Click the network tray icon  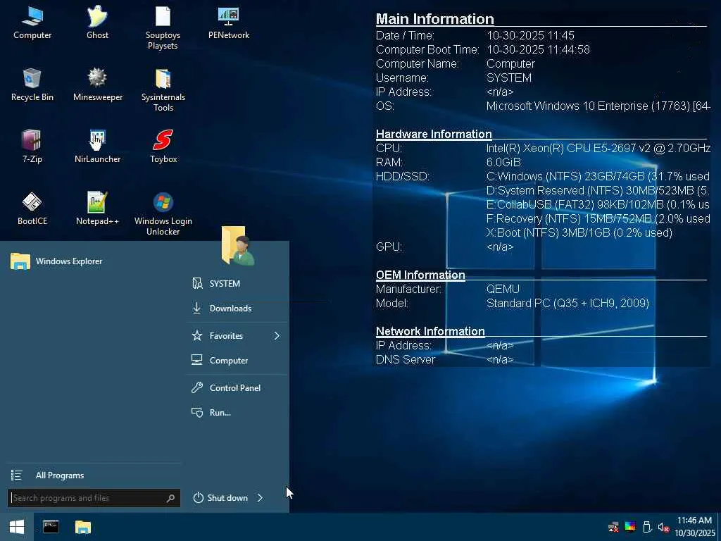click(613, 527)
